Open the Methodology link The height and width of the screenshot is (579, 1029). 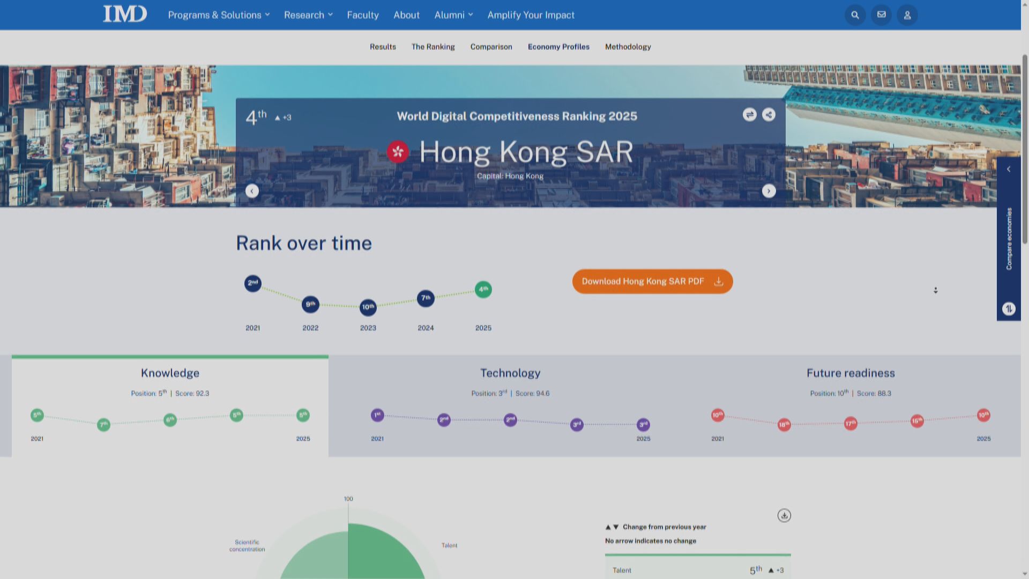628,47
